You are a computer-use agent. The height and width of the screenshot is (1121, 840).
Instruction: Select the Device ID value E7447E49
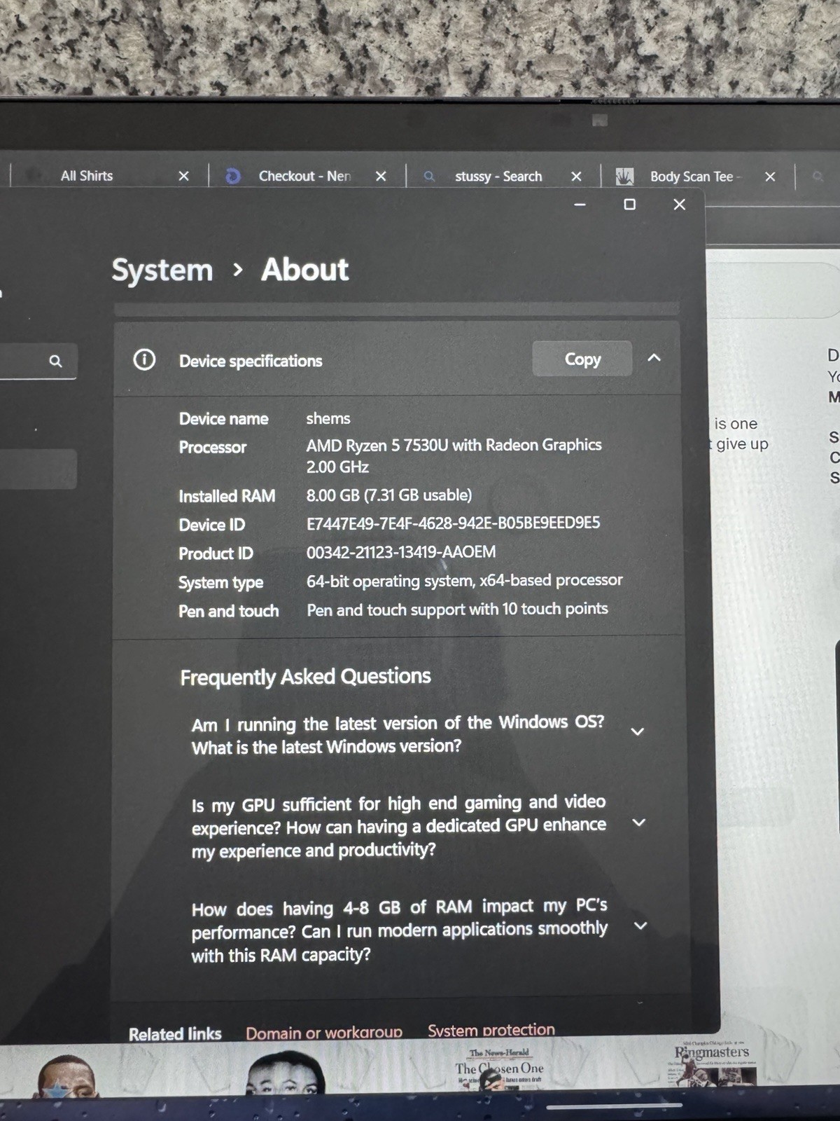click(453, 523)
